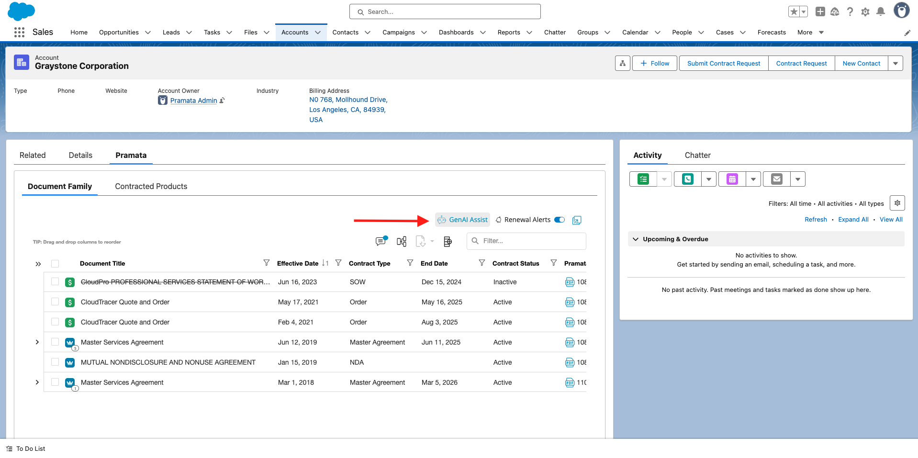The width and height of the screenshot is (918, 458).
Task: Click the document Filter input field
Action: point(526,241)
